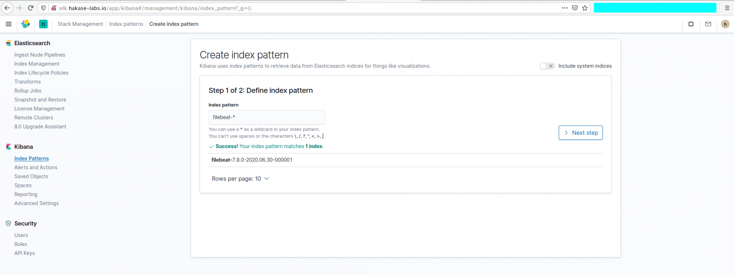This screenshot has width=734, height=275.
Task: Click the insecure connection lock icon
Action: click(x=54, y=8)
